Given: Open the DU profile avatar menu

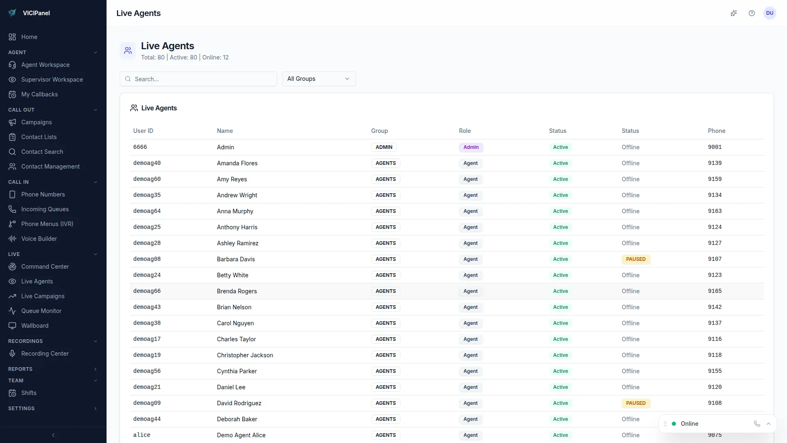Looking at the screenshot, I should (770, 13).
